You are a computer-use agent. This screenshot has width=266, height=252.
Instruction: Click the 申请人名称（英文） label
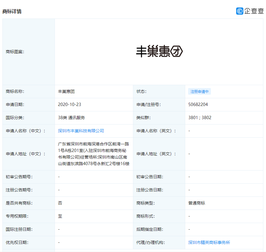156,131
